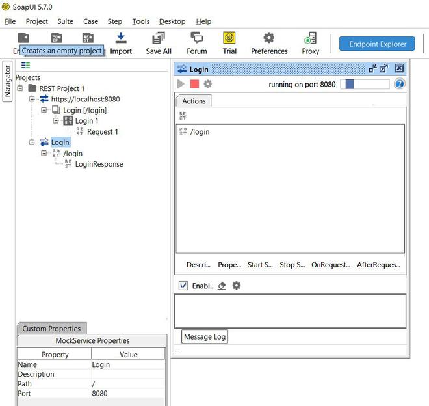Select the Actions tab
Screen dimensions: 429x406
coord(194,101)
